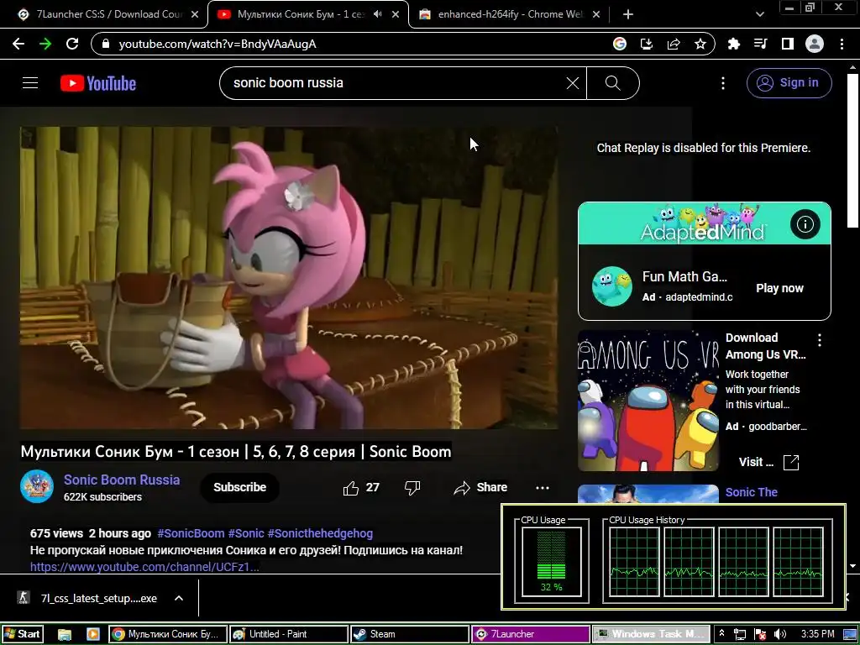This screenshot has width=860, height=645.
Task: Open the media controls icon in the toolbar
Action: pos(761,44)
